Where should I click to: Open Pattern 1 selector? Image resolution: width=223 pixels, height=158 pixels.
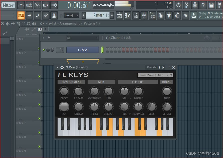[98, 15]
